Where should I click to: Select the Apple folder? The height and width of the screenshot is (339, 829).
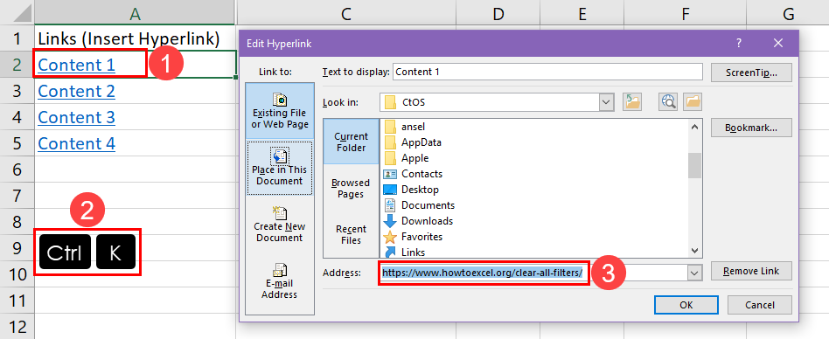coord(406,158)
